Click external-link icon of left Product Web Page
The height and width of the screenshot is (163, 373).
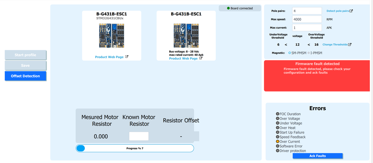[x=127, y=57]
